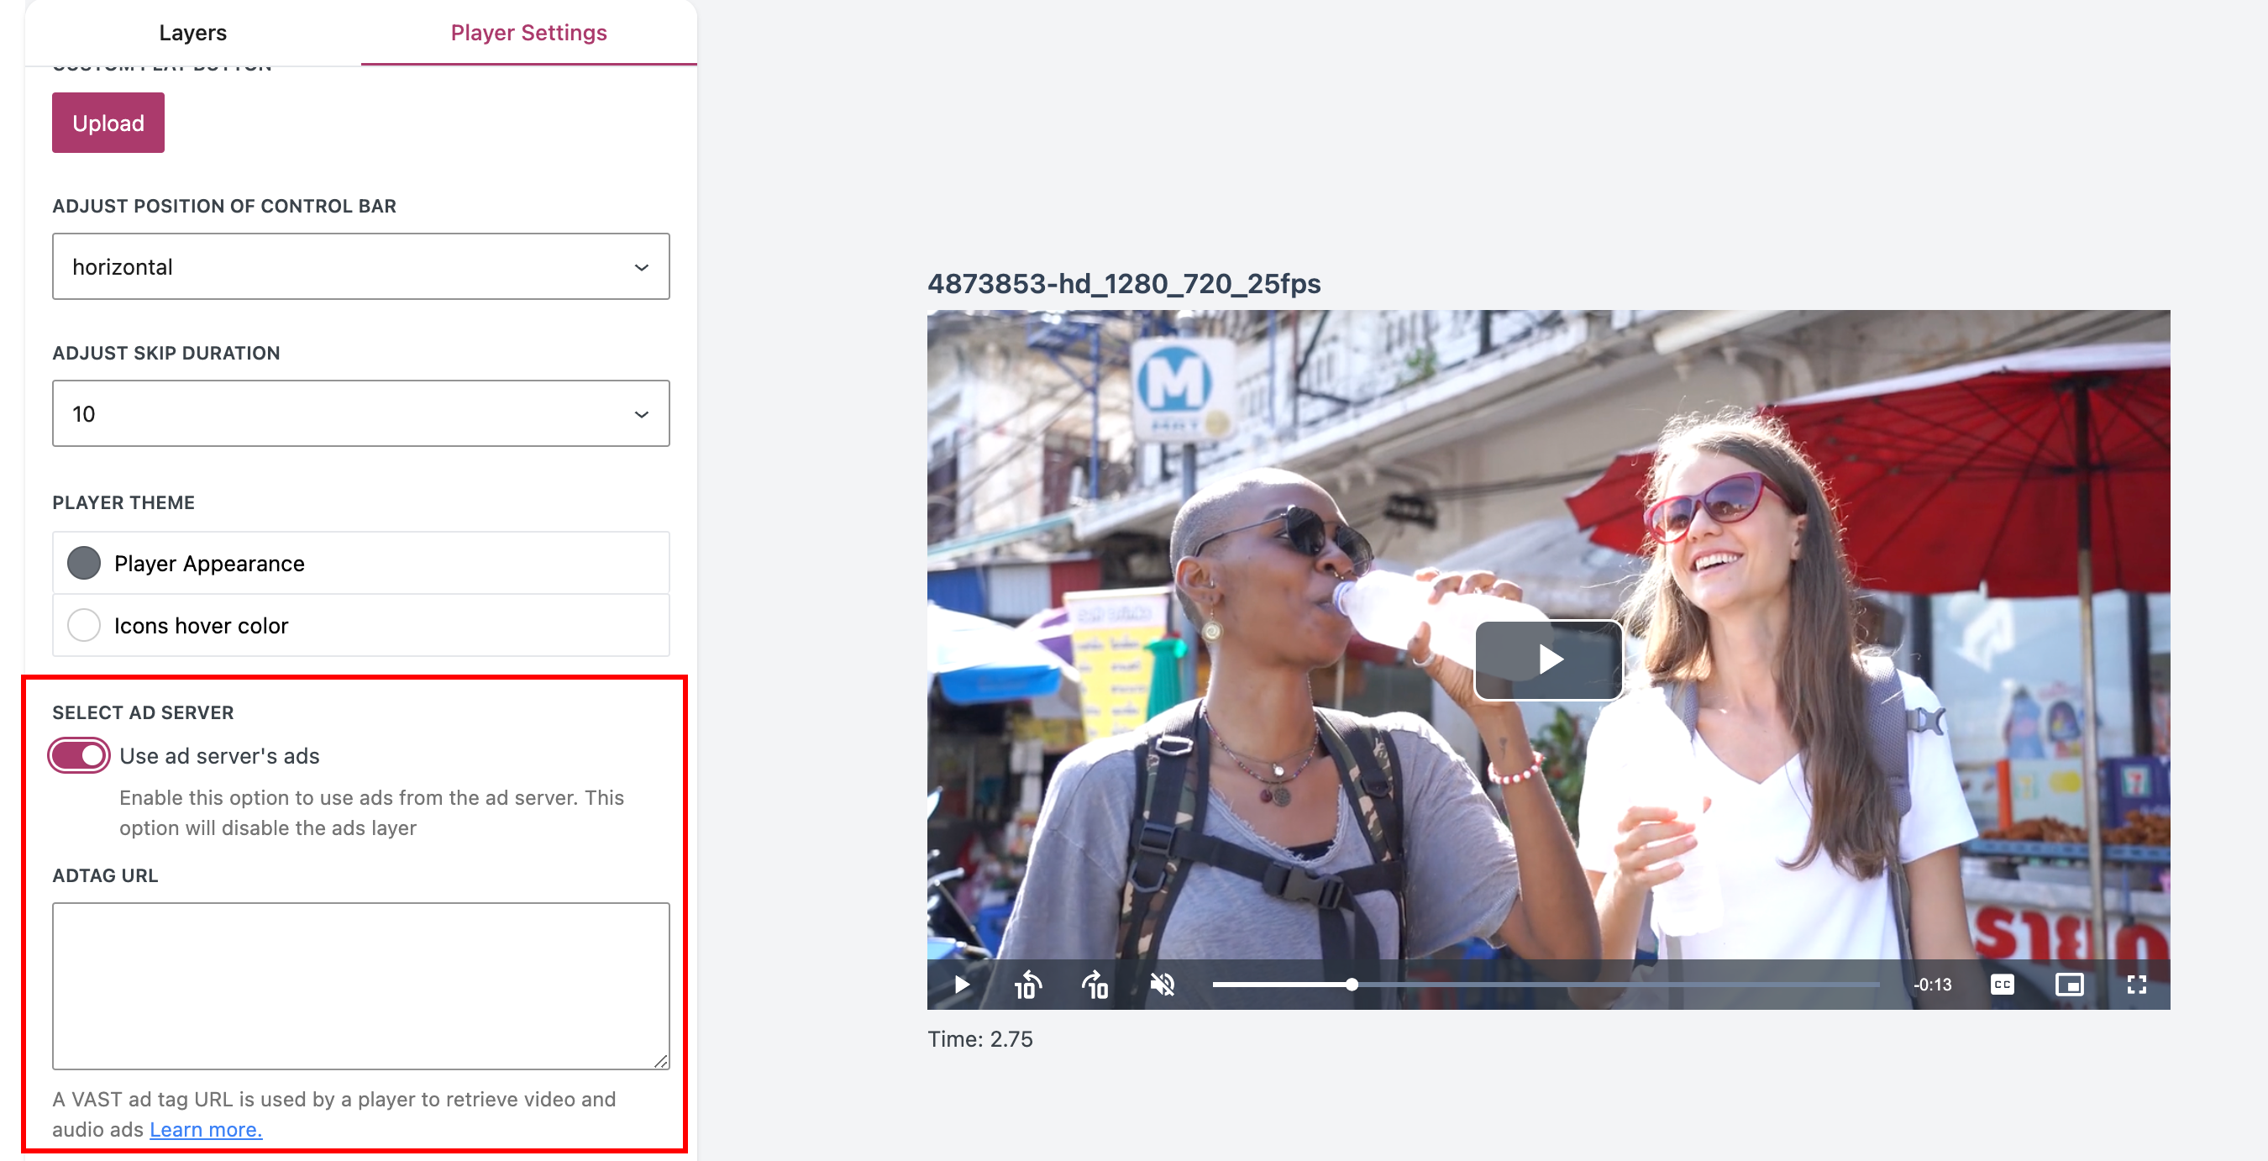This screenshot has width=2268, height=1161.
Task: Unmute the video volume icon
Action: [1163, 984]
